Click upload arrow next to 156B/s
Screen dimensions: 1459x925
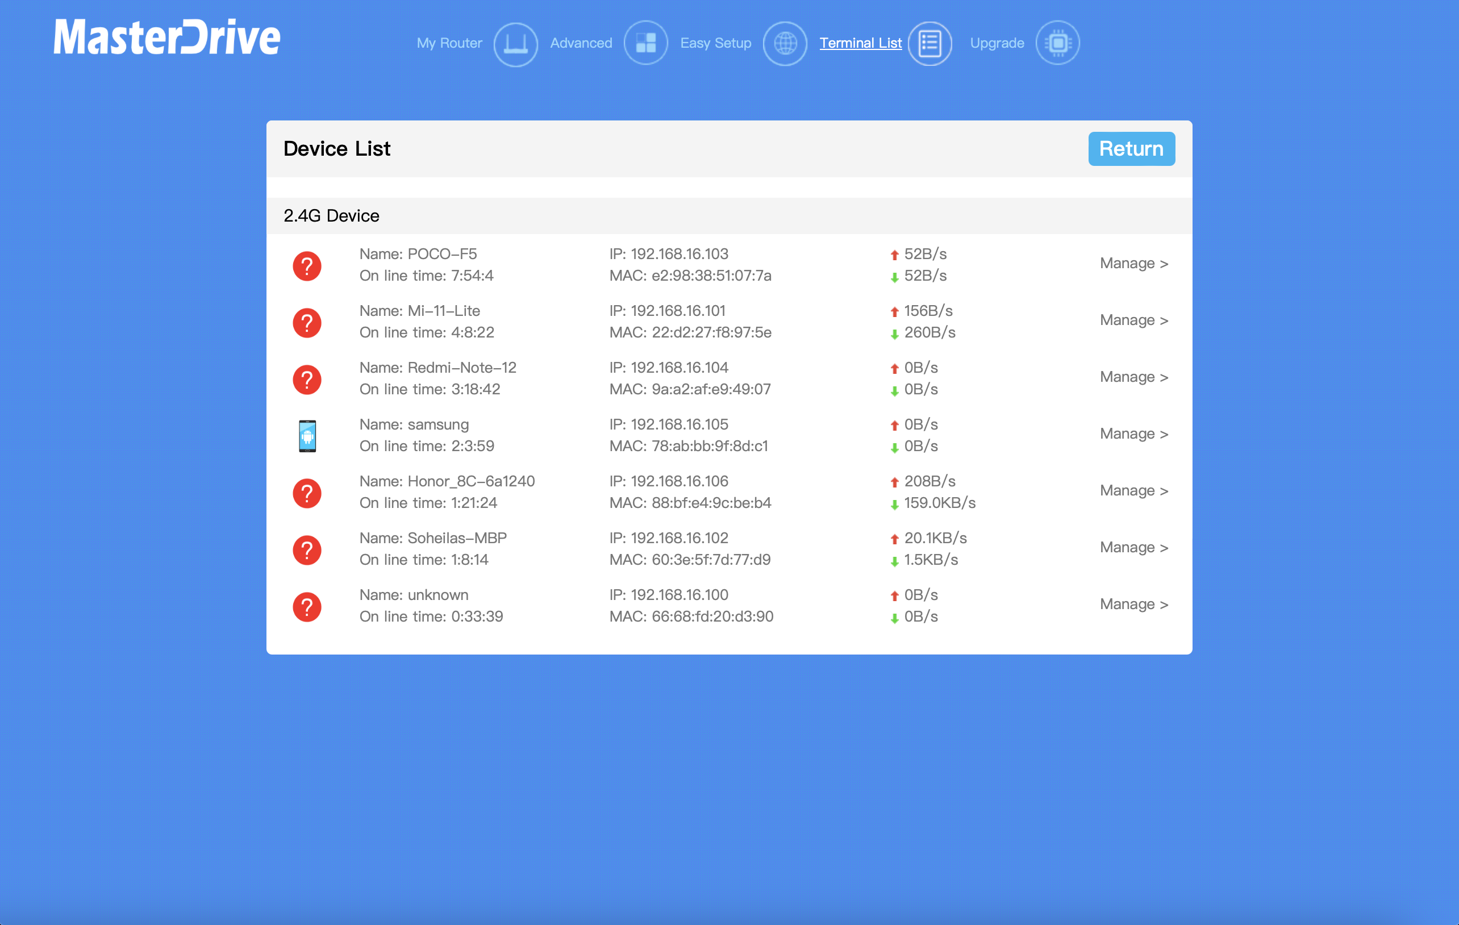pos(894,312)
